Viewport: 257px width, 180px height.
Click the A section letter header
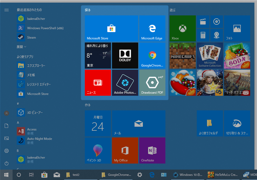point(18,123)
